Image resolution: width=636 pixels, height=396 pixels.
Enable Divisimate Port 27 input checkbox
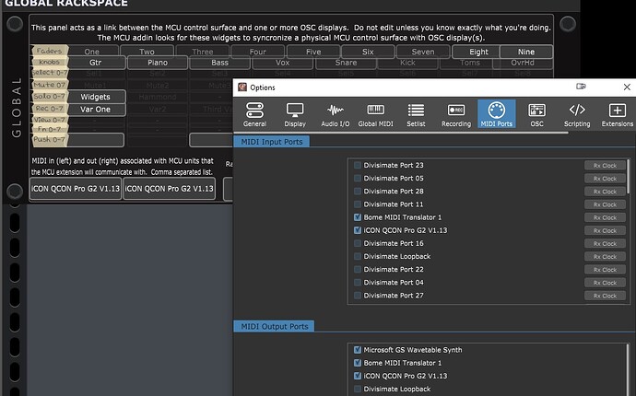point(358,295)
